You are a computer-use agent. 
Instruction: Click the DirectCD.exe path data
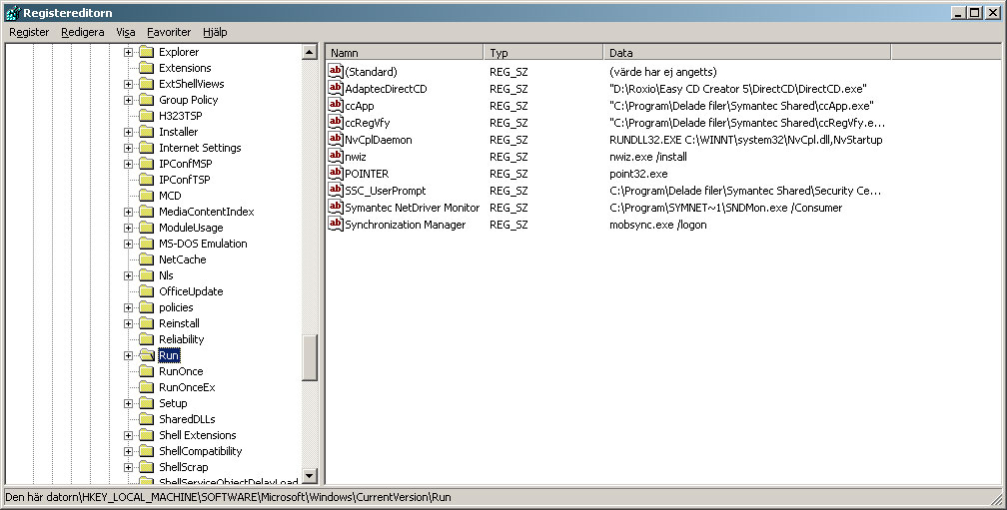pos(738,89)
